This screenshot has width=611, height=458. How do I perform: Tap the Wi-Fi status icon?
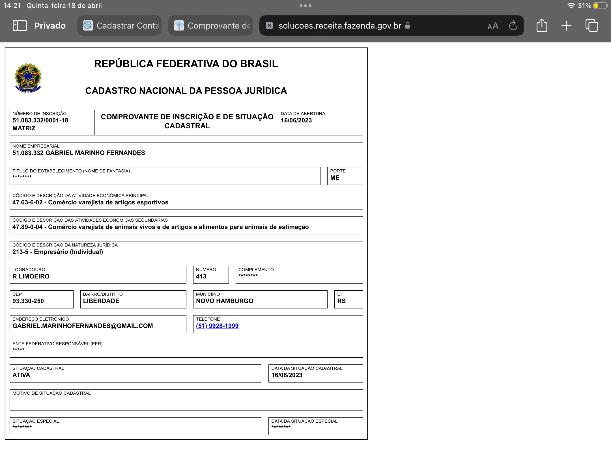(571, 6)
